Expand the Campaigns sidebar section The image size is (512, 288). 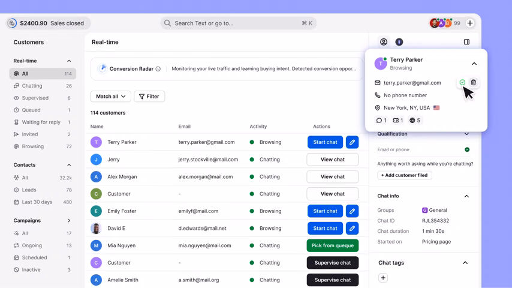pyautogui.click(x=69, y=220)
